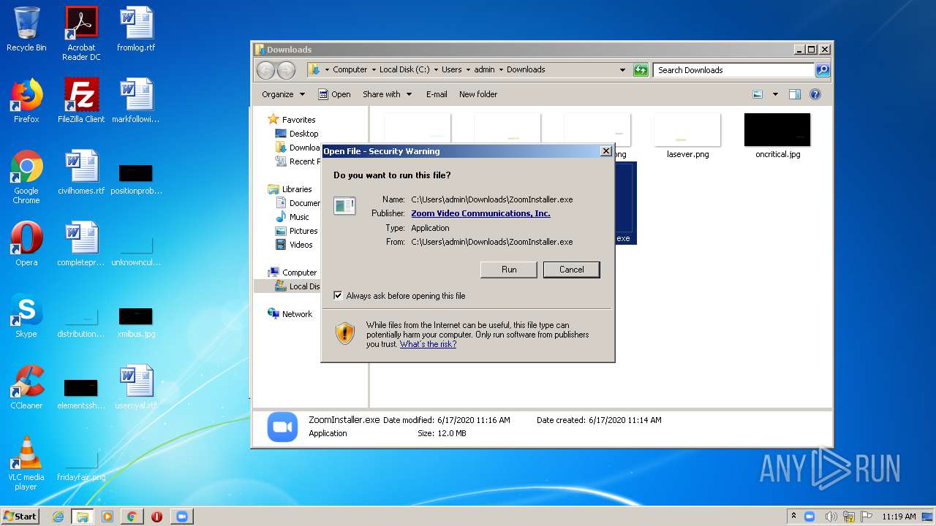Click Action Center flag tray icon

867,517
